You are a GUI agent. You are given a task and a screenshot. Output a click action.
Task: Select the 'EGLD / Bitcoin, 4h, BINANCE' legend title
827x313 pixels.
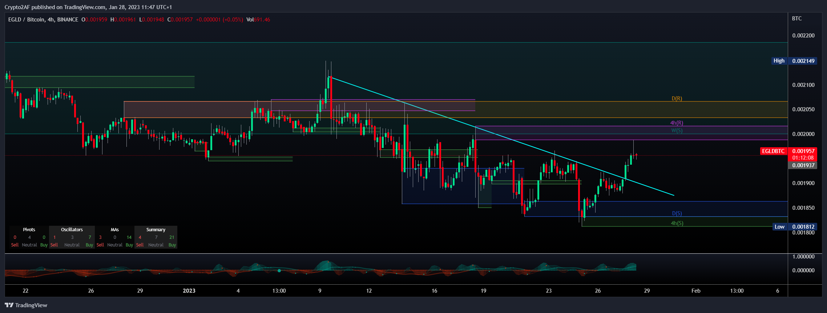43,20
